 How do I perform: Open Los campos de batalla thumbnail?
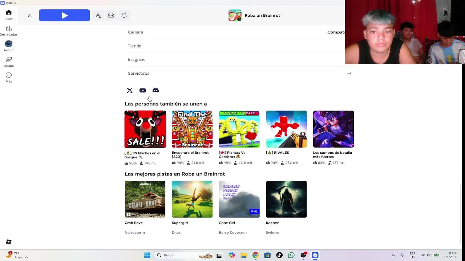tap(333, 129)
